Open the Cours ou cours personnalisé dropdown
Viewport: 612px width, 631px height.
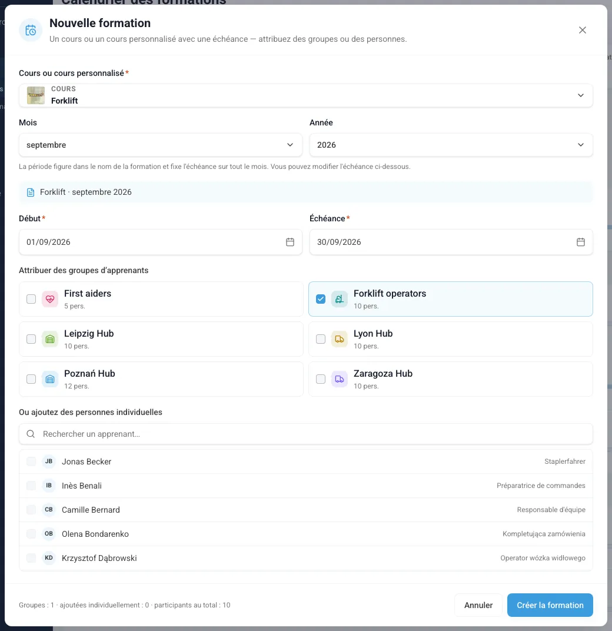point(306,95)
